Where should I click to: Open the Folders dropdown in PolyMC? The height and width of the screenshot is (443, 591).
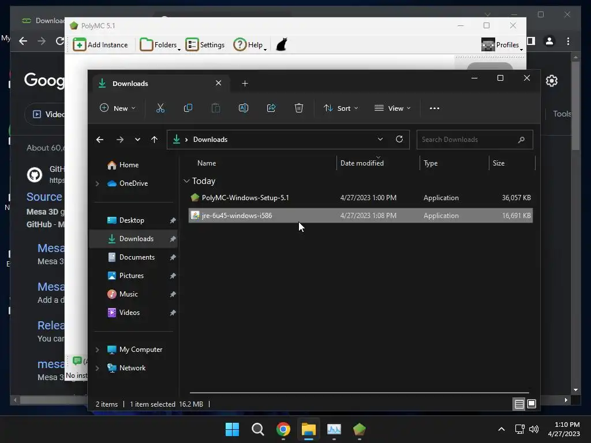pyautogui.click(x=160, y=45)
